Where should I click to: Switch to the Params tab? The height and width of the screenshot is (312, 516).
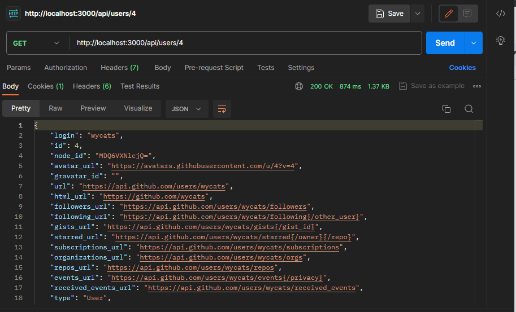pyautogui.click(x=19, y=68)
